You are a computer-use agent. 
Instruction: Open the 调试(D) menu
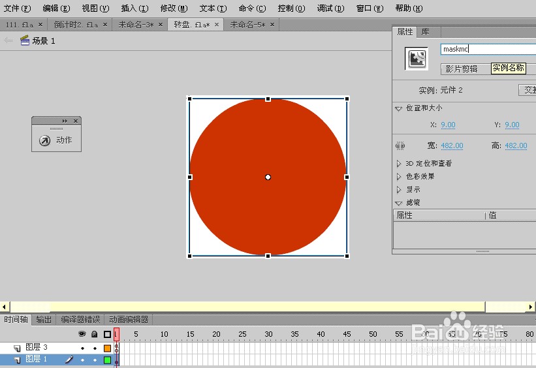(330, 8)
